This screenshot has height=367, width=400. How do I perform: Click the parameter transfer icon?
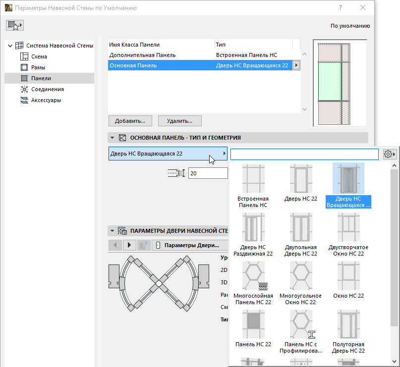click(144, 245)
